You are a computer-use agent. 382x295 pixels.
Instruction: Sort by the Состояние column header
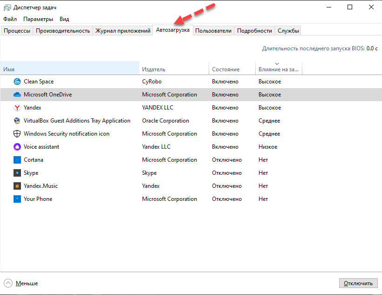tap(232, 68)
